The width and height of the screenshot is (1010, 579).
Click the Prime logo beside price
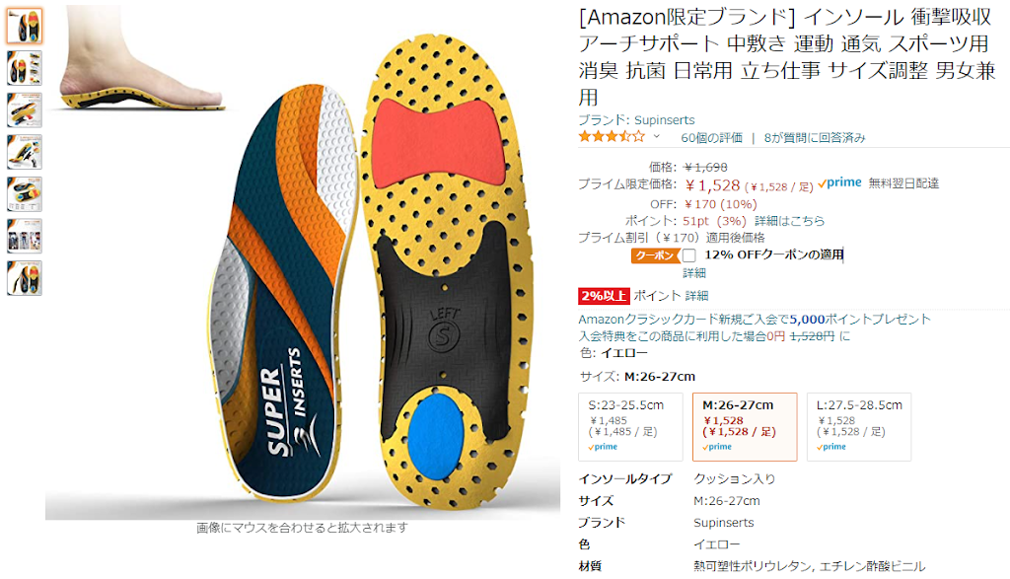click(x=840, y=182)
